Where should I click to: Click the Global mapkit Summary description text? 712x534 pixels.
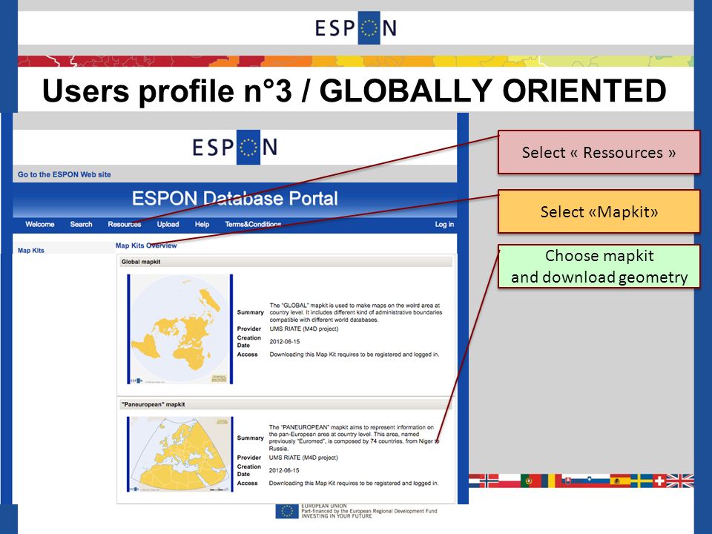click(355, 312)
